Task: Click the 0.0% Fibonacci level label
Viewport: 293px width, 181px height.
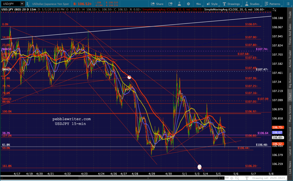Action: (x=5, y=24)
